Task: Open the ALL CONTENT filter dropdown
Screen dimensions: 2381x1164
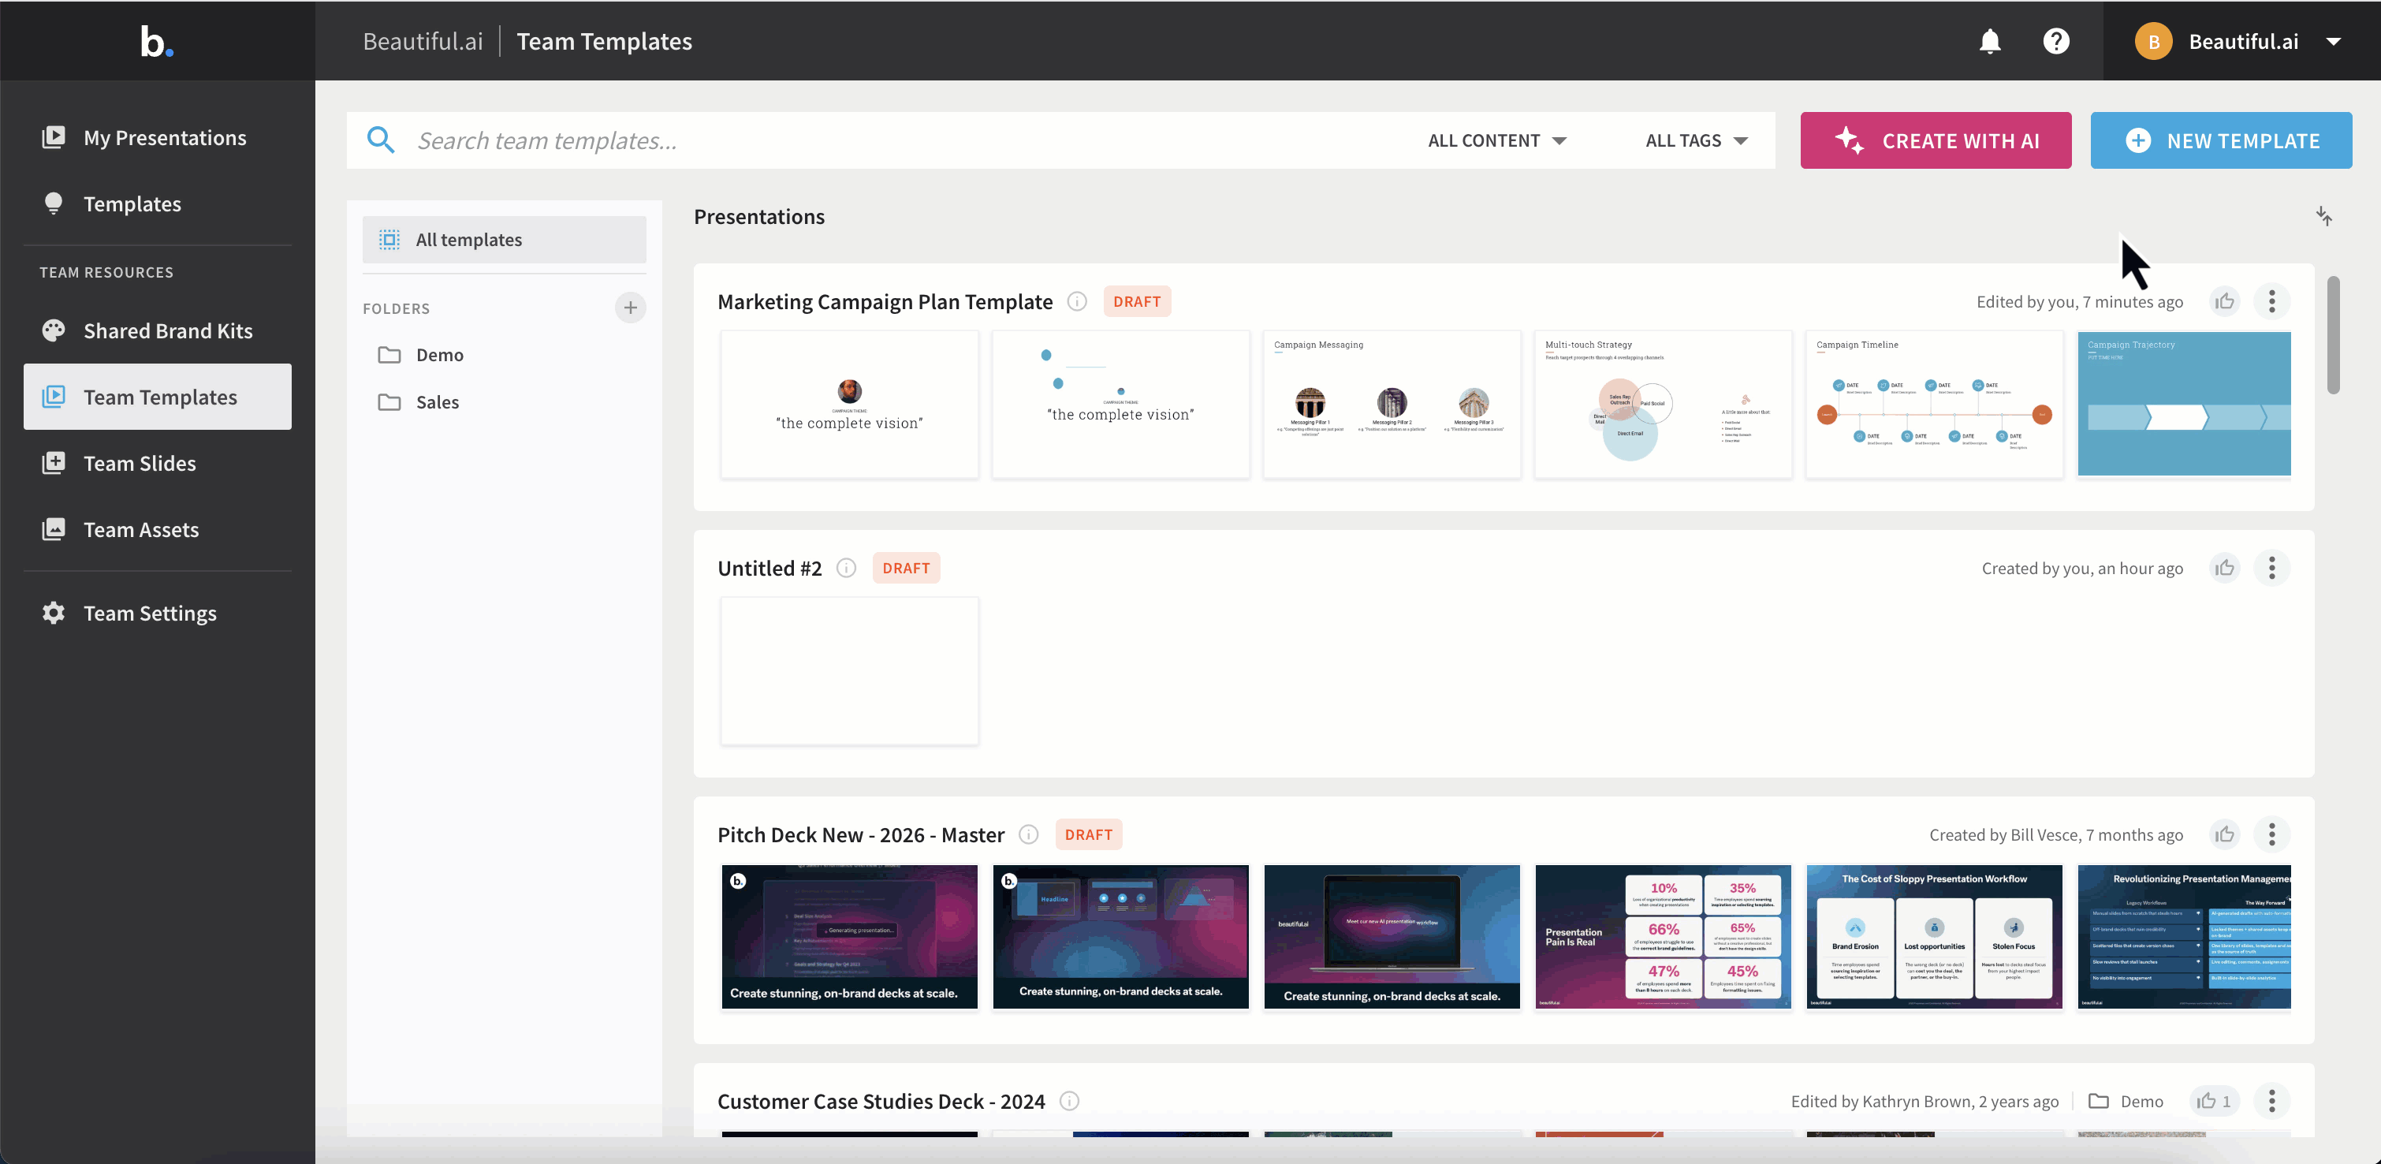Action: coord(1496,140)
